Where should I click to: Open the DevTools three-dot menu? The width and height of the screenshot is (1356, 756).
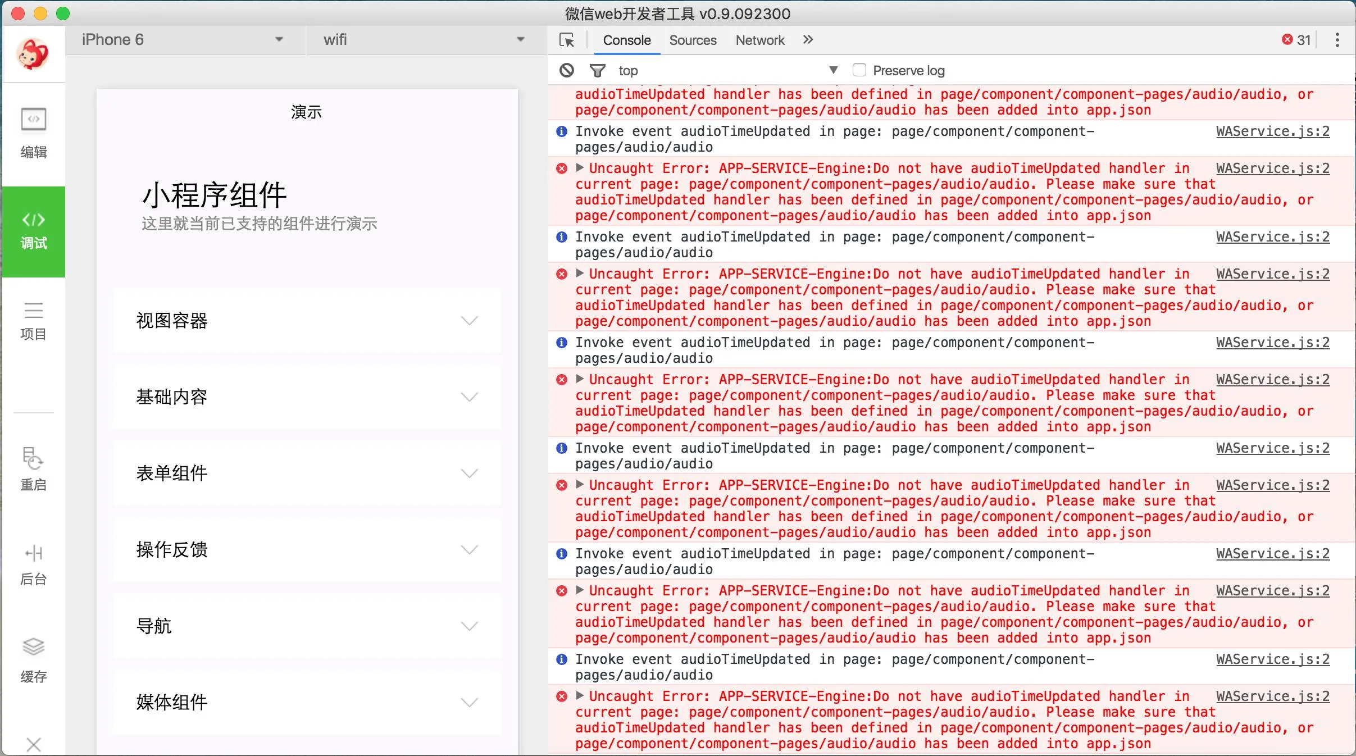(x=1337, y=40)
